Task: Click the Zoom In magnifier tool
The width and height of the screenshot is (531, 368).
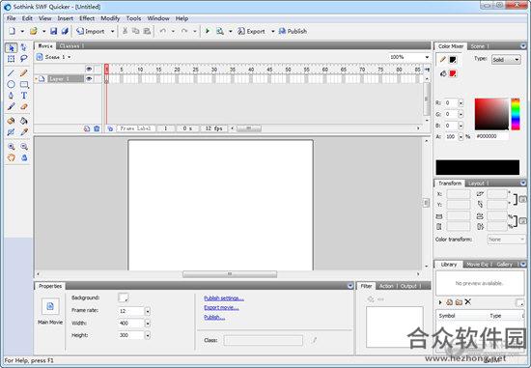Action: [12, 147]
